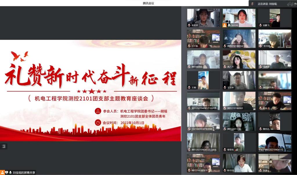Image resolution: width=297 pixels, height=175 pixels.
Task: Click the microphone icon on 刘佳瑶's video tile
Action: point(229,25)
